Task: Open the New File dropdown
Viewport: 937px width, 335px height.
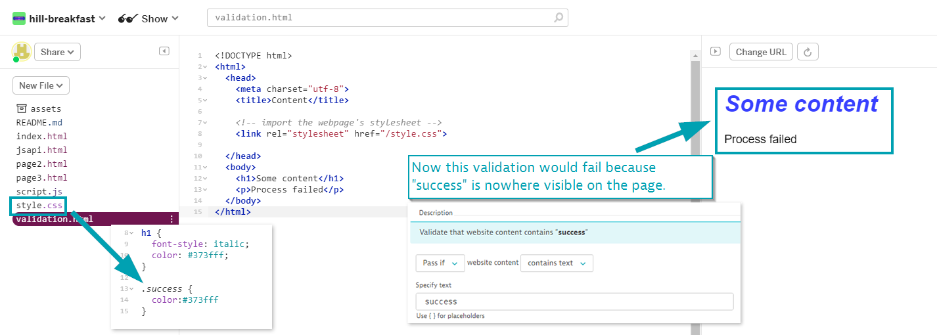Action: (41, 85)
